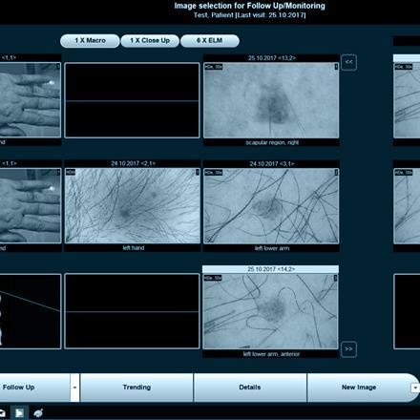
Task: Expand the New Image dropdown arrow
Action: 415,388
